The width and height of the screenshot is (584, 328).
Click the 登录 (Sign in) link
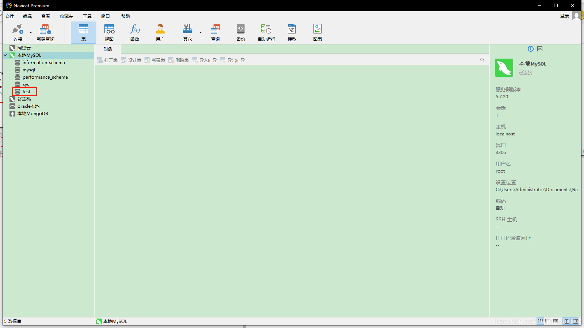coord(565,16)
